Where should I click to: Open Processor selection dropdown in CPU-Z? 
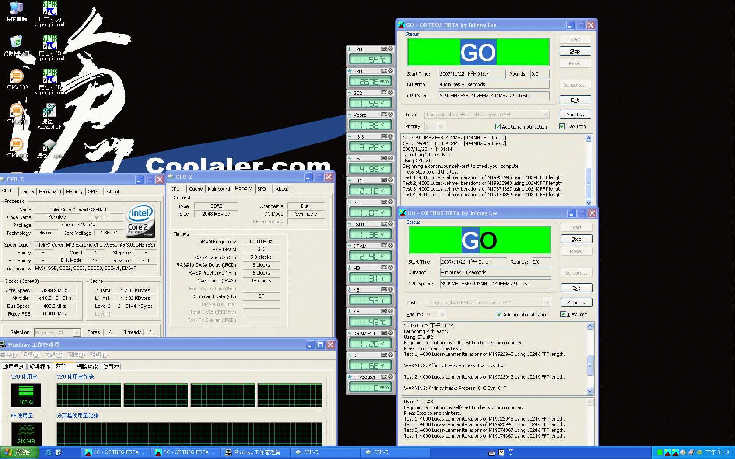coord(77,333)
